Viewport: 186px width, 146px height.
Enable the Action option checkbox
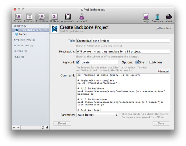151,62
